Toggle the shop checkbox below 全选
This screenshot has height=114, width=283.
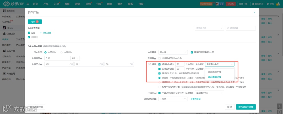pyautogui.click(x=29, y=37)
